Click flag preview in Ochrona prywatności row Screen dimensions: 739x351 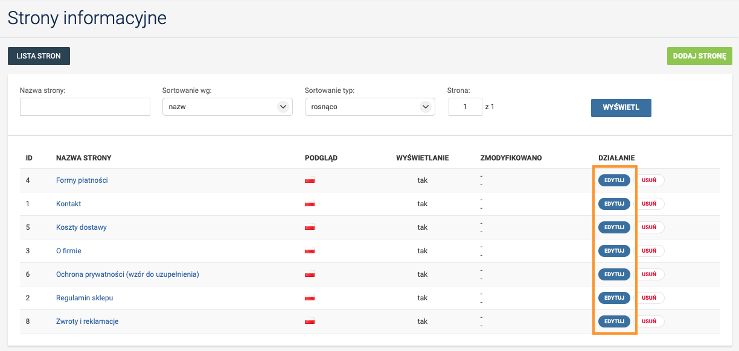coord(310,274)
